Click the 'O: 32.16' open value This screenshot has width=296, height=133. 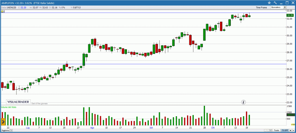53,7
